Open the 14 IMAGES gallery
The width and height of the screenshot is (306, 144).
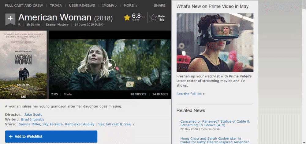(160, 94)
